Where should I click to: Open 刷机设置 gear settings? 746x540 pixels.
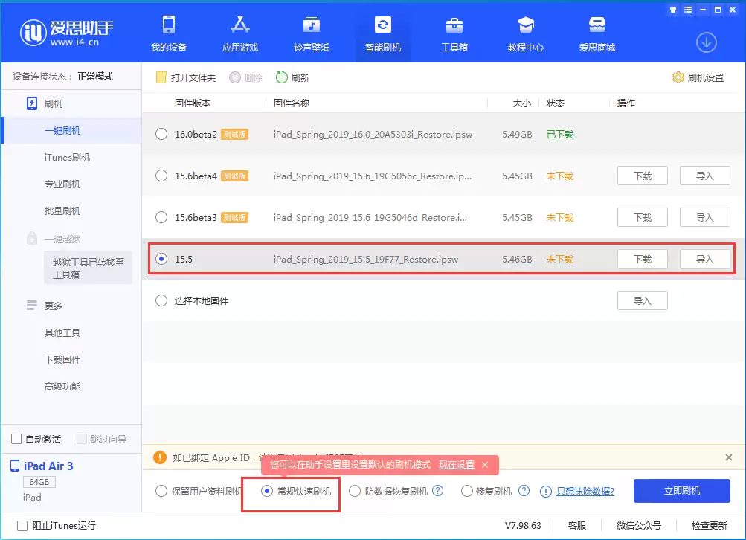[698, 77]
